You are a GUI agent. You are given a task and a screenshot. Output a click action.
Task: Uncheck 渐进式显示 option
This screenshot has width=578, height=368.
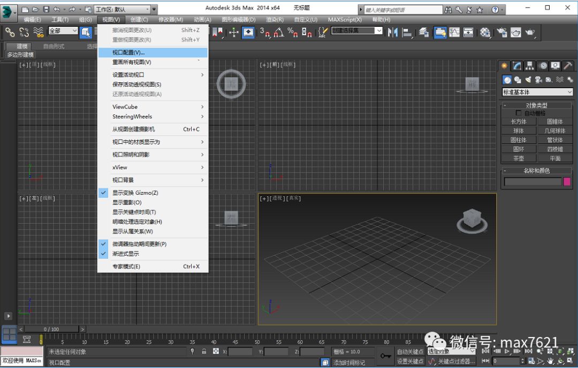tap(153, 254)
